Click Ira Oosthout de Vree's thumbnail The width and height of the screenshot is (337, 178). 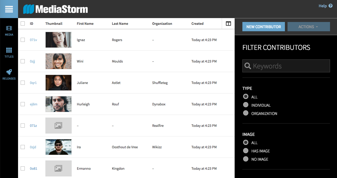59,147
